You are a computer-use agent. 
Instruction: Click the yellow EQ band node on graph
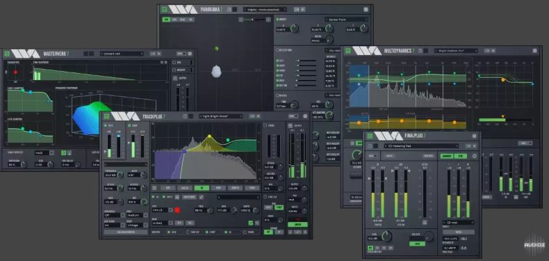[x=209, y=136]
